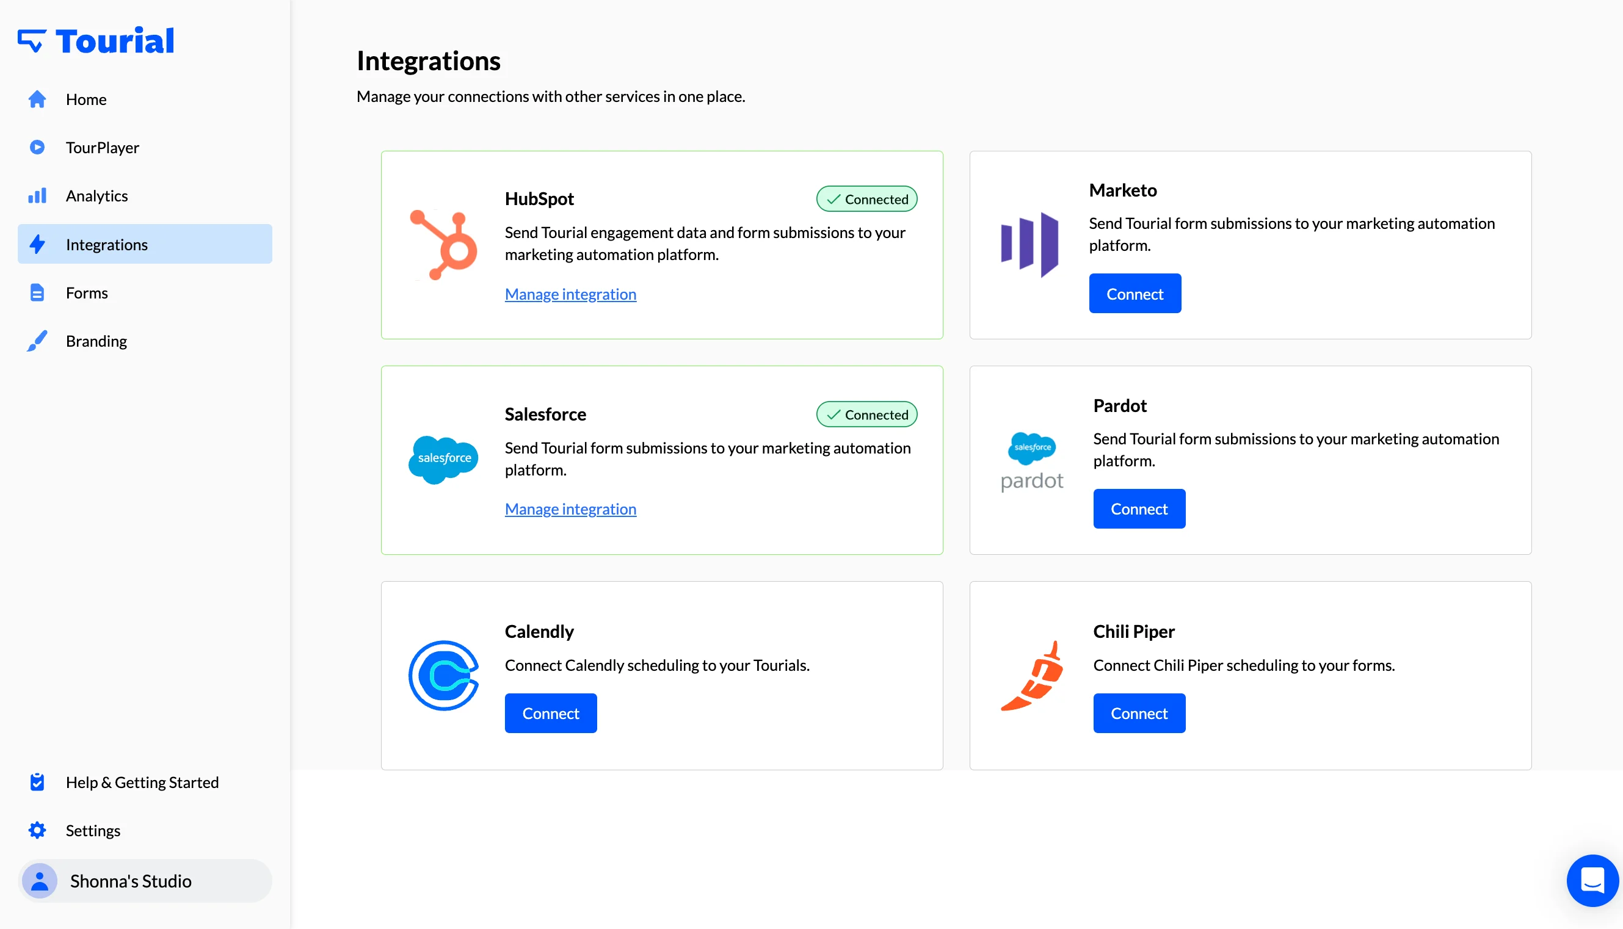Click the Salesforce card title
Viewport: 1623px width, 929px height.
(545, 414)
